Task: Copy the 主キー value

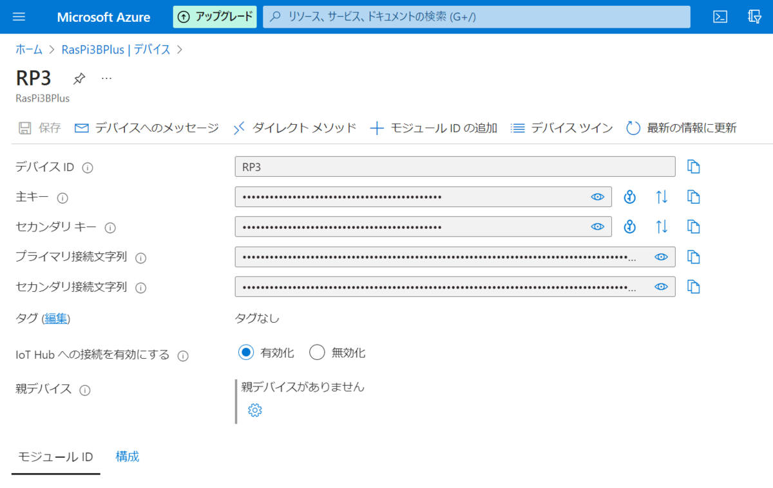Action: [693, 197]
